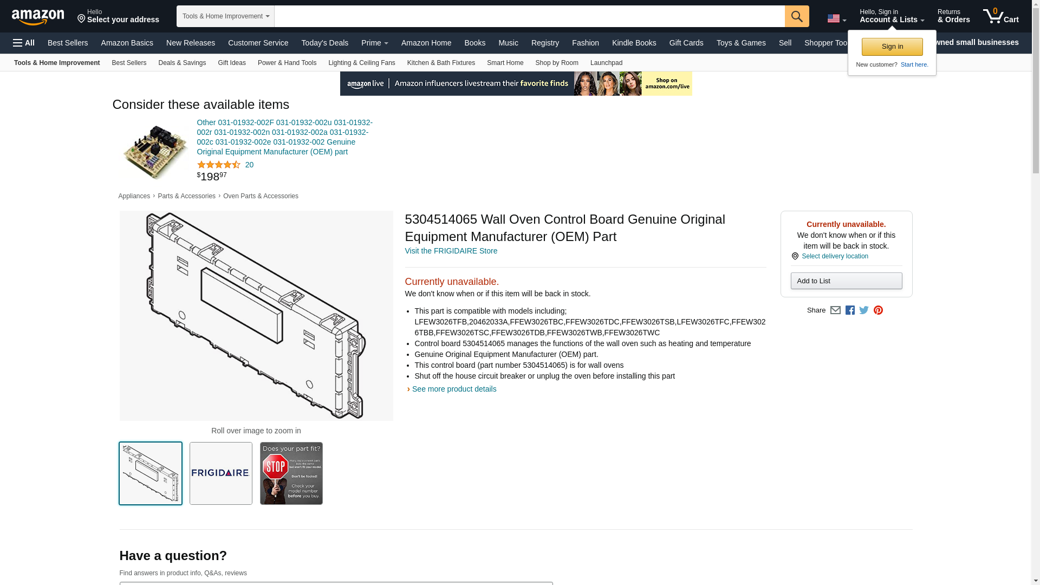Open Today's Deals in navigation bar
Screen dimensions: 1040x585
point(324,43)
